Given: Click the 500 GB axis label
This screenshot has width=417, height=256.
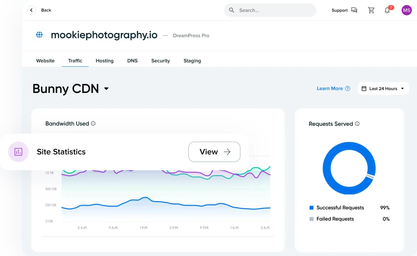Looking at the screenshot, I should [51, 189].
